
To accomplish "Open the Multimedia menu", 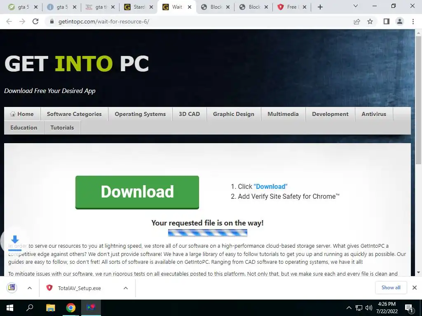I will tap(283, 114).
